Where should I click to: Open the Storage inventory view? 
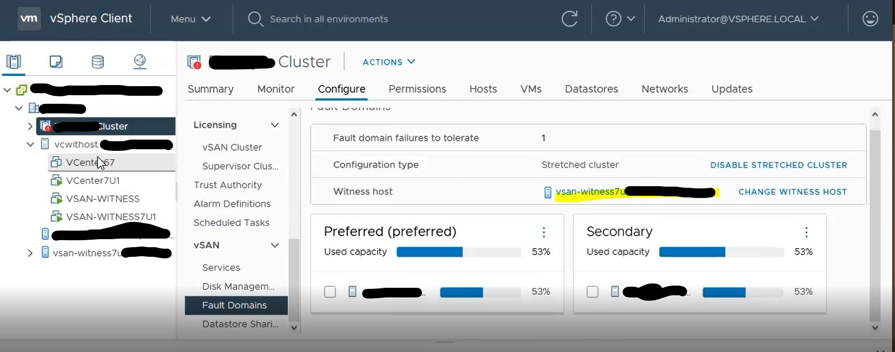click(97, 62)
